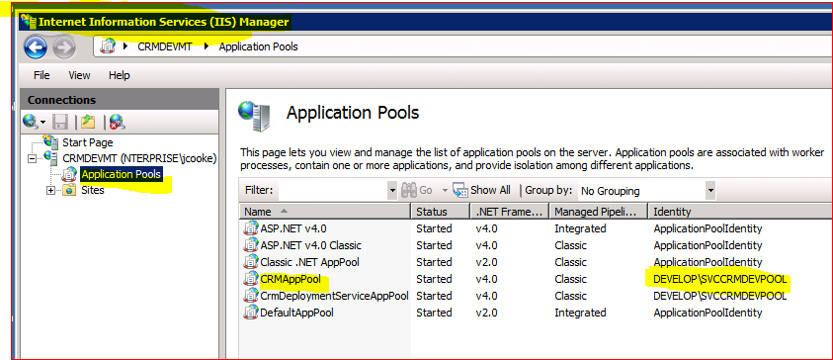Go back with the Back arrow button

36,48
